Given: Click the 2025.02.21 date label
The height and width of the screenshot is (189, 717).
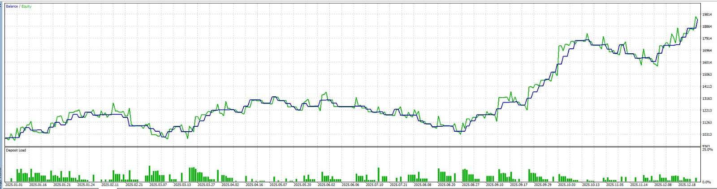Looking at the screenshot, I should point(134,185).
